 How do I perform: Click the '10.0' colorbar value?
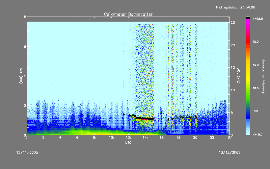tap(255, 88)
